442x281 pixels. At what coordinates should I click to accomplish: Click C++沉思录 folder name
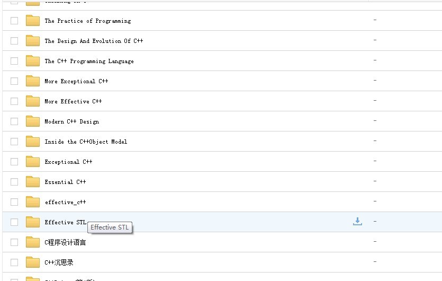59,262
